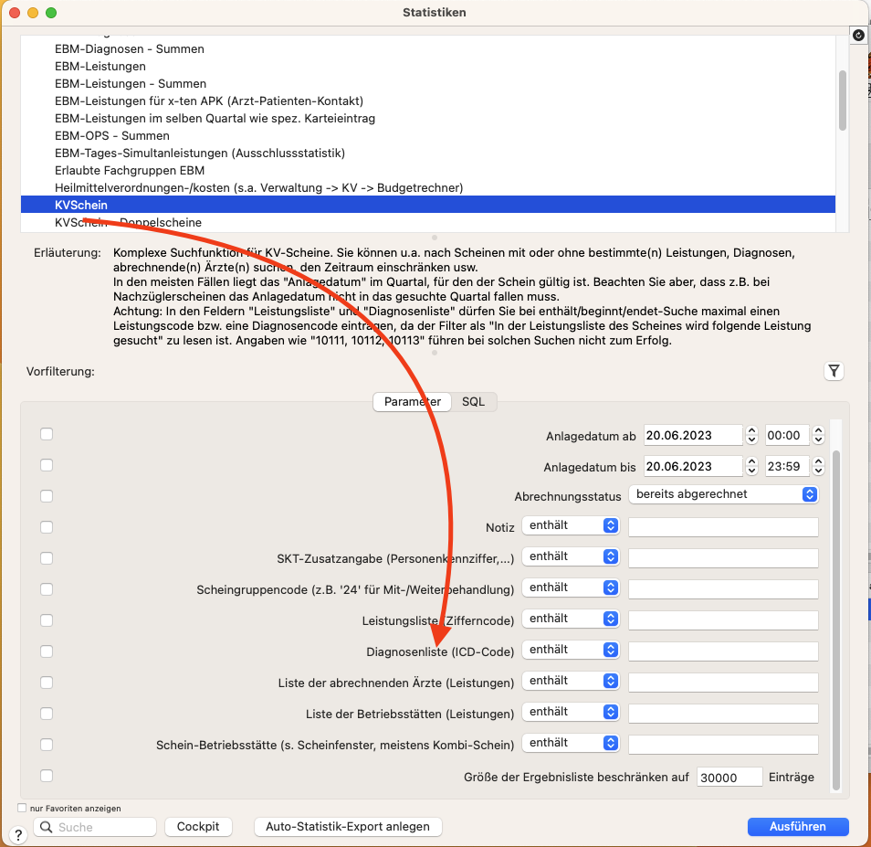Enable the Anlagedatum bis checkbox

[x=47, y=465]
